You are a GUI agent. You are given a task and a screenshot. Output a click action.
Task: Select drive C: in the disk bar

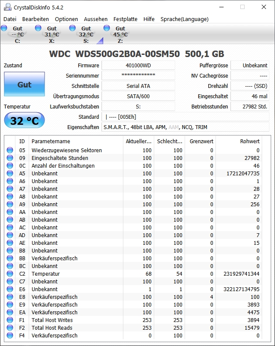pos(18,35)
